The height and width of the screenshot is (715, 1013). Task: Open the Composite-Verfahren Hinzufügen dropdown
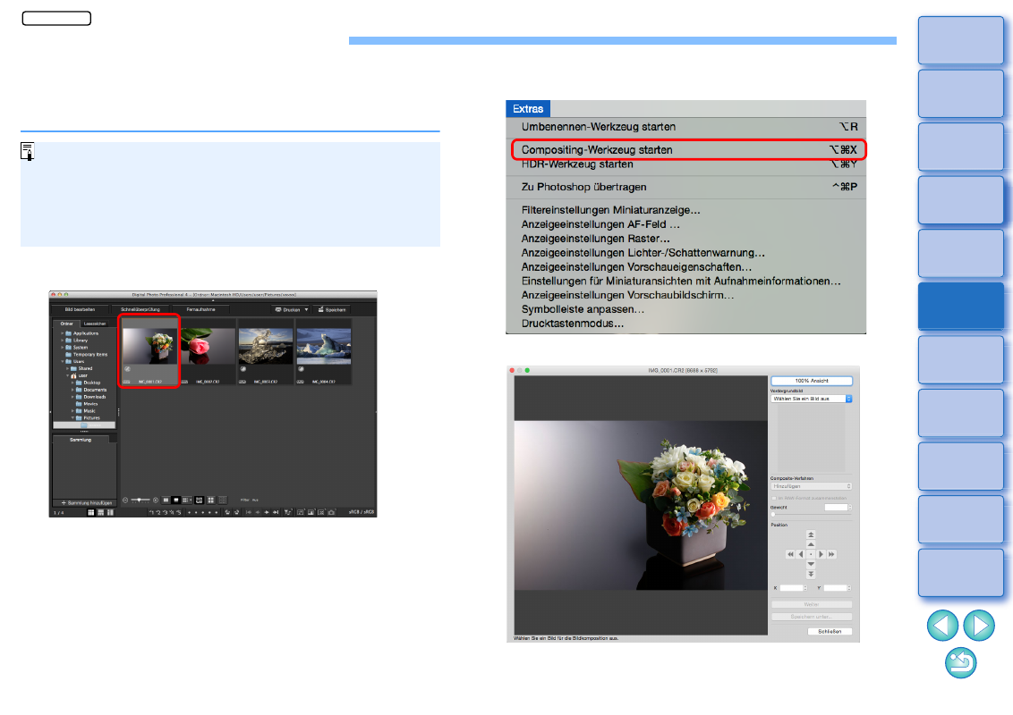click(811, 486)
